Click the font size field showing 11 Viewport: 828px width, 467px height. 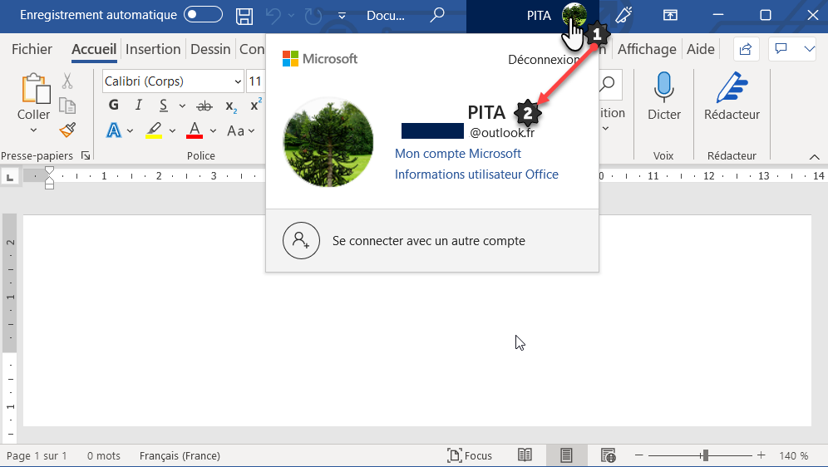click(255, 81)
